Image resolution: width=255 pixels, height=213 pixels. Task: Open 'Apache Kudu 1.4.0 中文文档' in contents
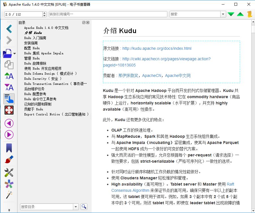pyautogui.click(x=46, y=28)
